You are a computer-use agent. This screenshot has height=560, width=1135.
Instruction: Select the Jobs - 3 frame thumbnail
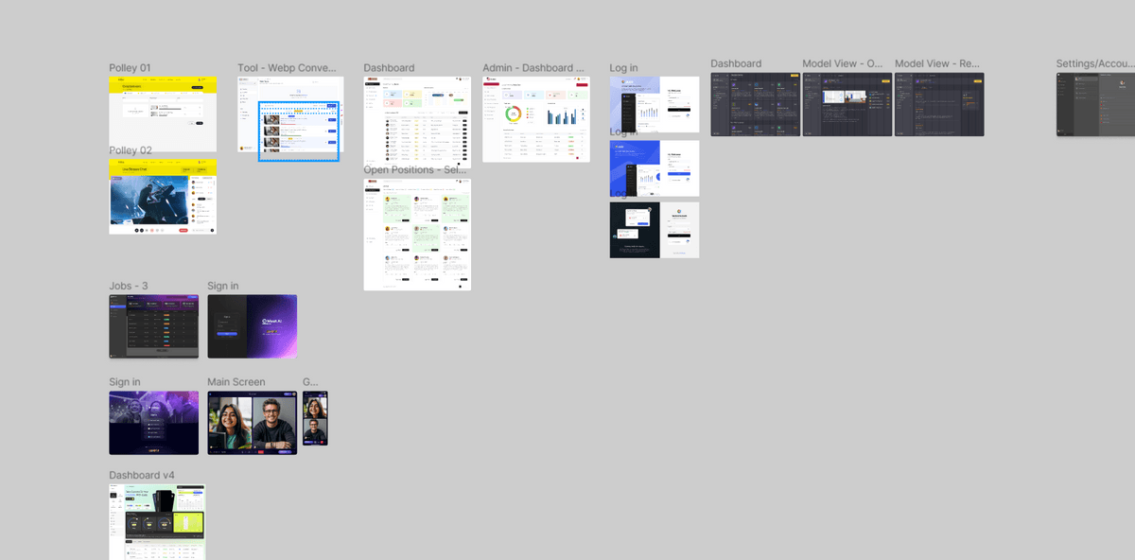153,326
